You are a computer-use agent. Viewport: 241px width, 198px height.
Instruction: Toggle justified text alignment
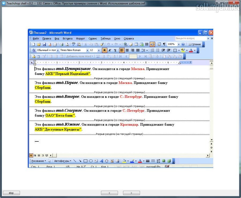pyautogui.click(x=138, y=50)
